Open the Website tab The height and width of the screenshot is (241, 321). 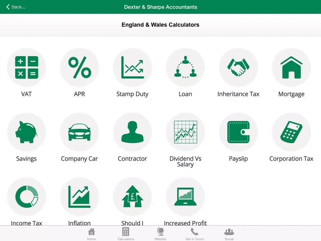point(160,234)
